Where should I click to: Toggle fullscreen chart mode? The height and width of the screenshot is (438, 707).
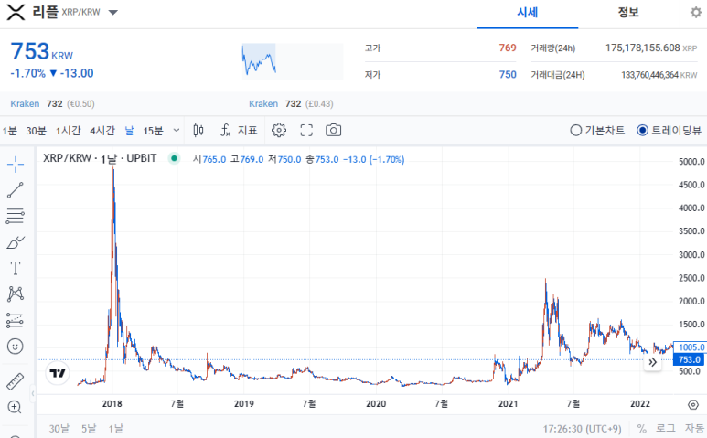pos(306,130)
